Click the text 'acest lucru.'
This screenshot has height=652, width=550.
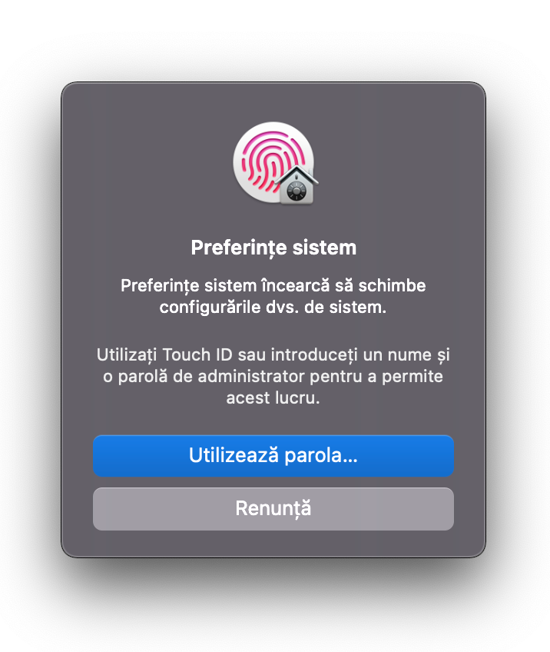click(x=273, y=398)
